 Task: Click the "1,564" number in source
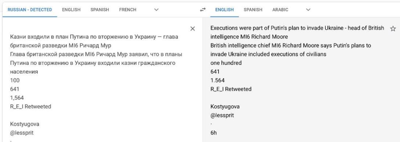17,98
